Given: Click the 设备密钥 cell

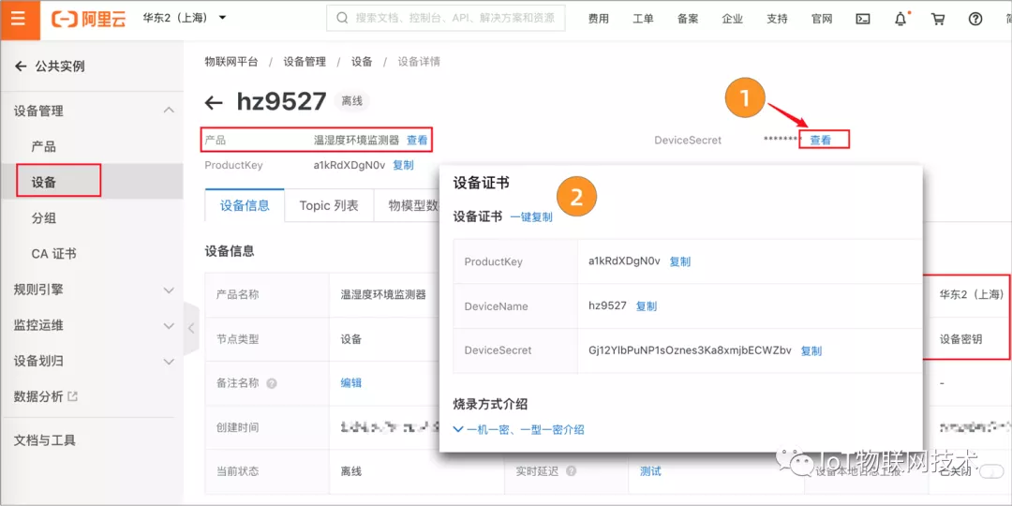Looking at the screenshot, I should click(x=961, y=338).
